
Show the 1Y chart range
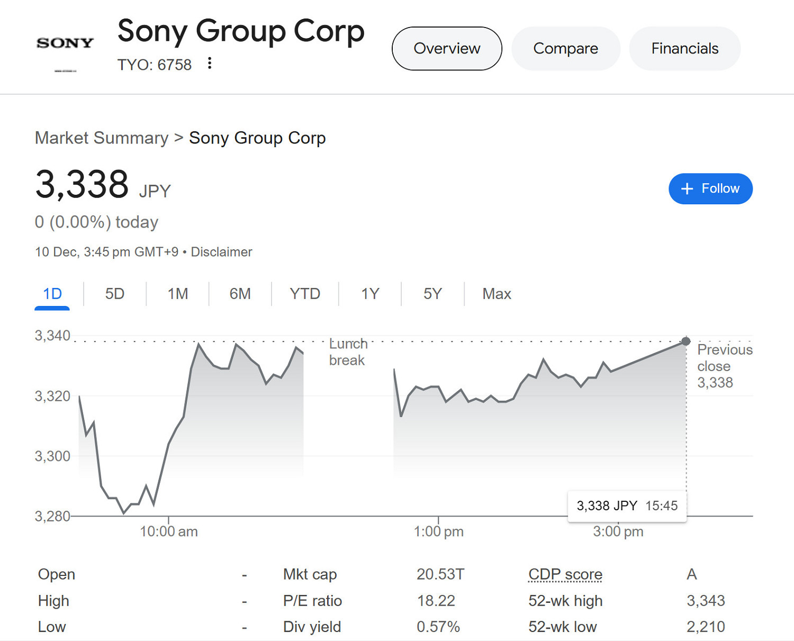[370, 294]
